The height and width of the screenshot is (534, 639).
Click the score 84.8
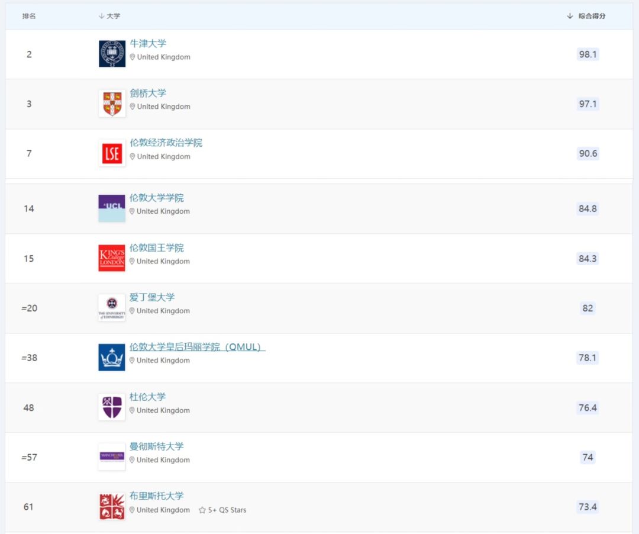[588, 209]
